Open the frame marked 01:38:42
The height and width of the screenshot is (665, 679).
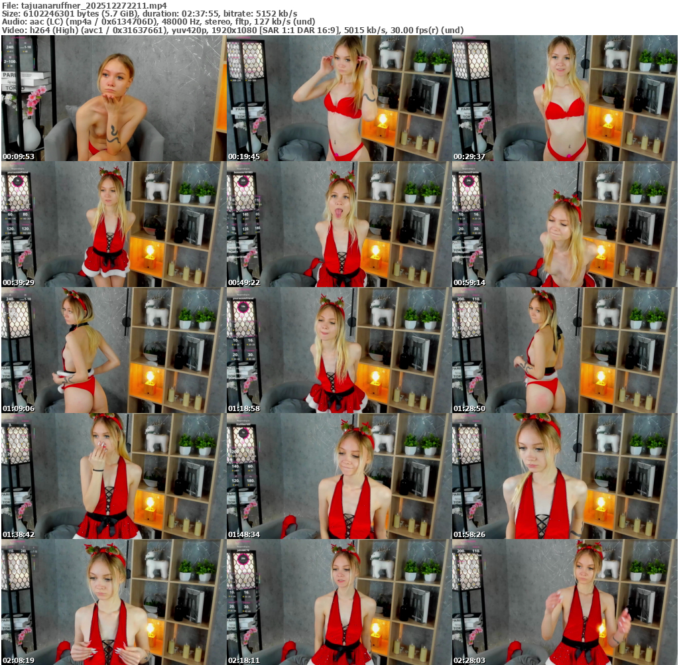113,476
